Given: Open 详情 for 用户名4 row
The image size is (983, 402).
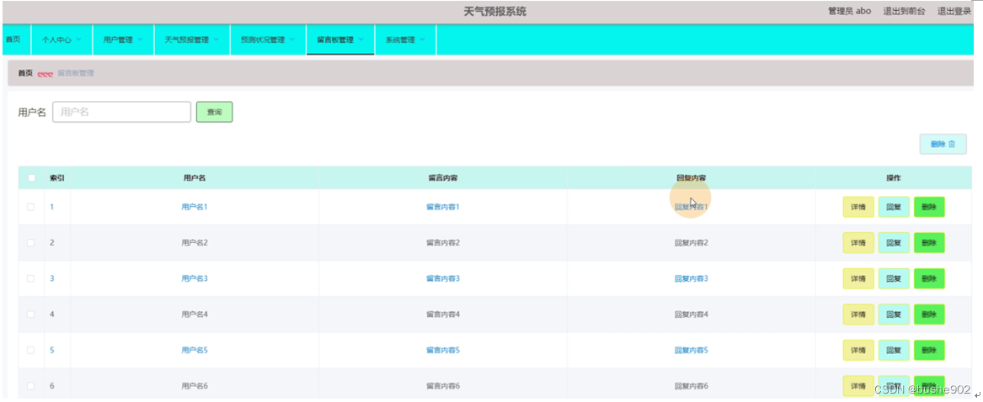Looking at the screenshot, I should (x=858, y=315).
